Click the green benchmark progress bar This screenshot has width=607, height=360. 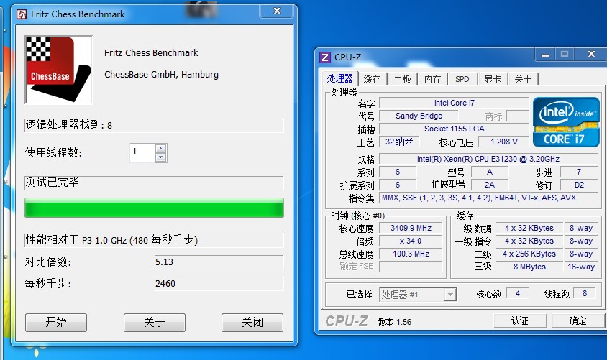pyautogui.click(x=154, y=208)
